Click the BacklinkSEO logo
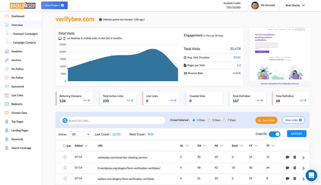Image resolution: width=321 pixels, height=185 pixels. (23, 6)
